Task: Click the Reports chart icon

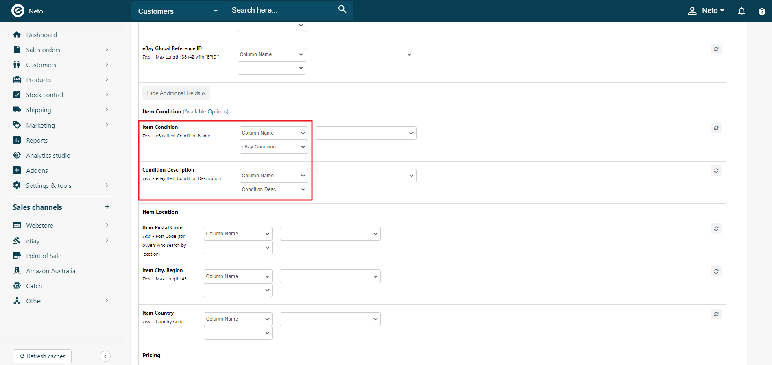Action: (17, 140)
